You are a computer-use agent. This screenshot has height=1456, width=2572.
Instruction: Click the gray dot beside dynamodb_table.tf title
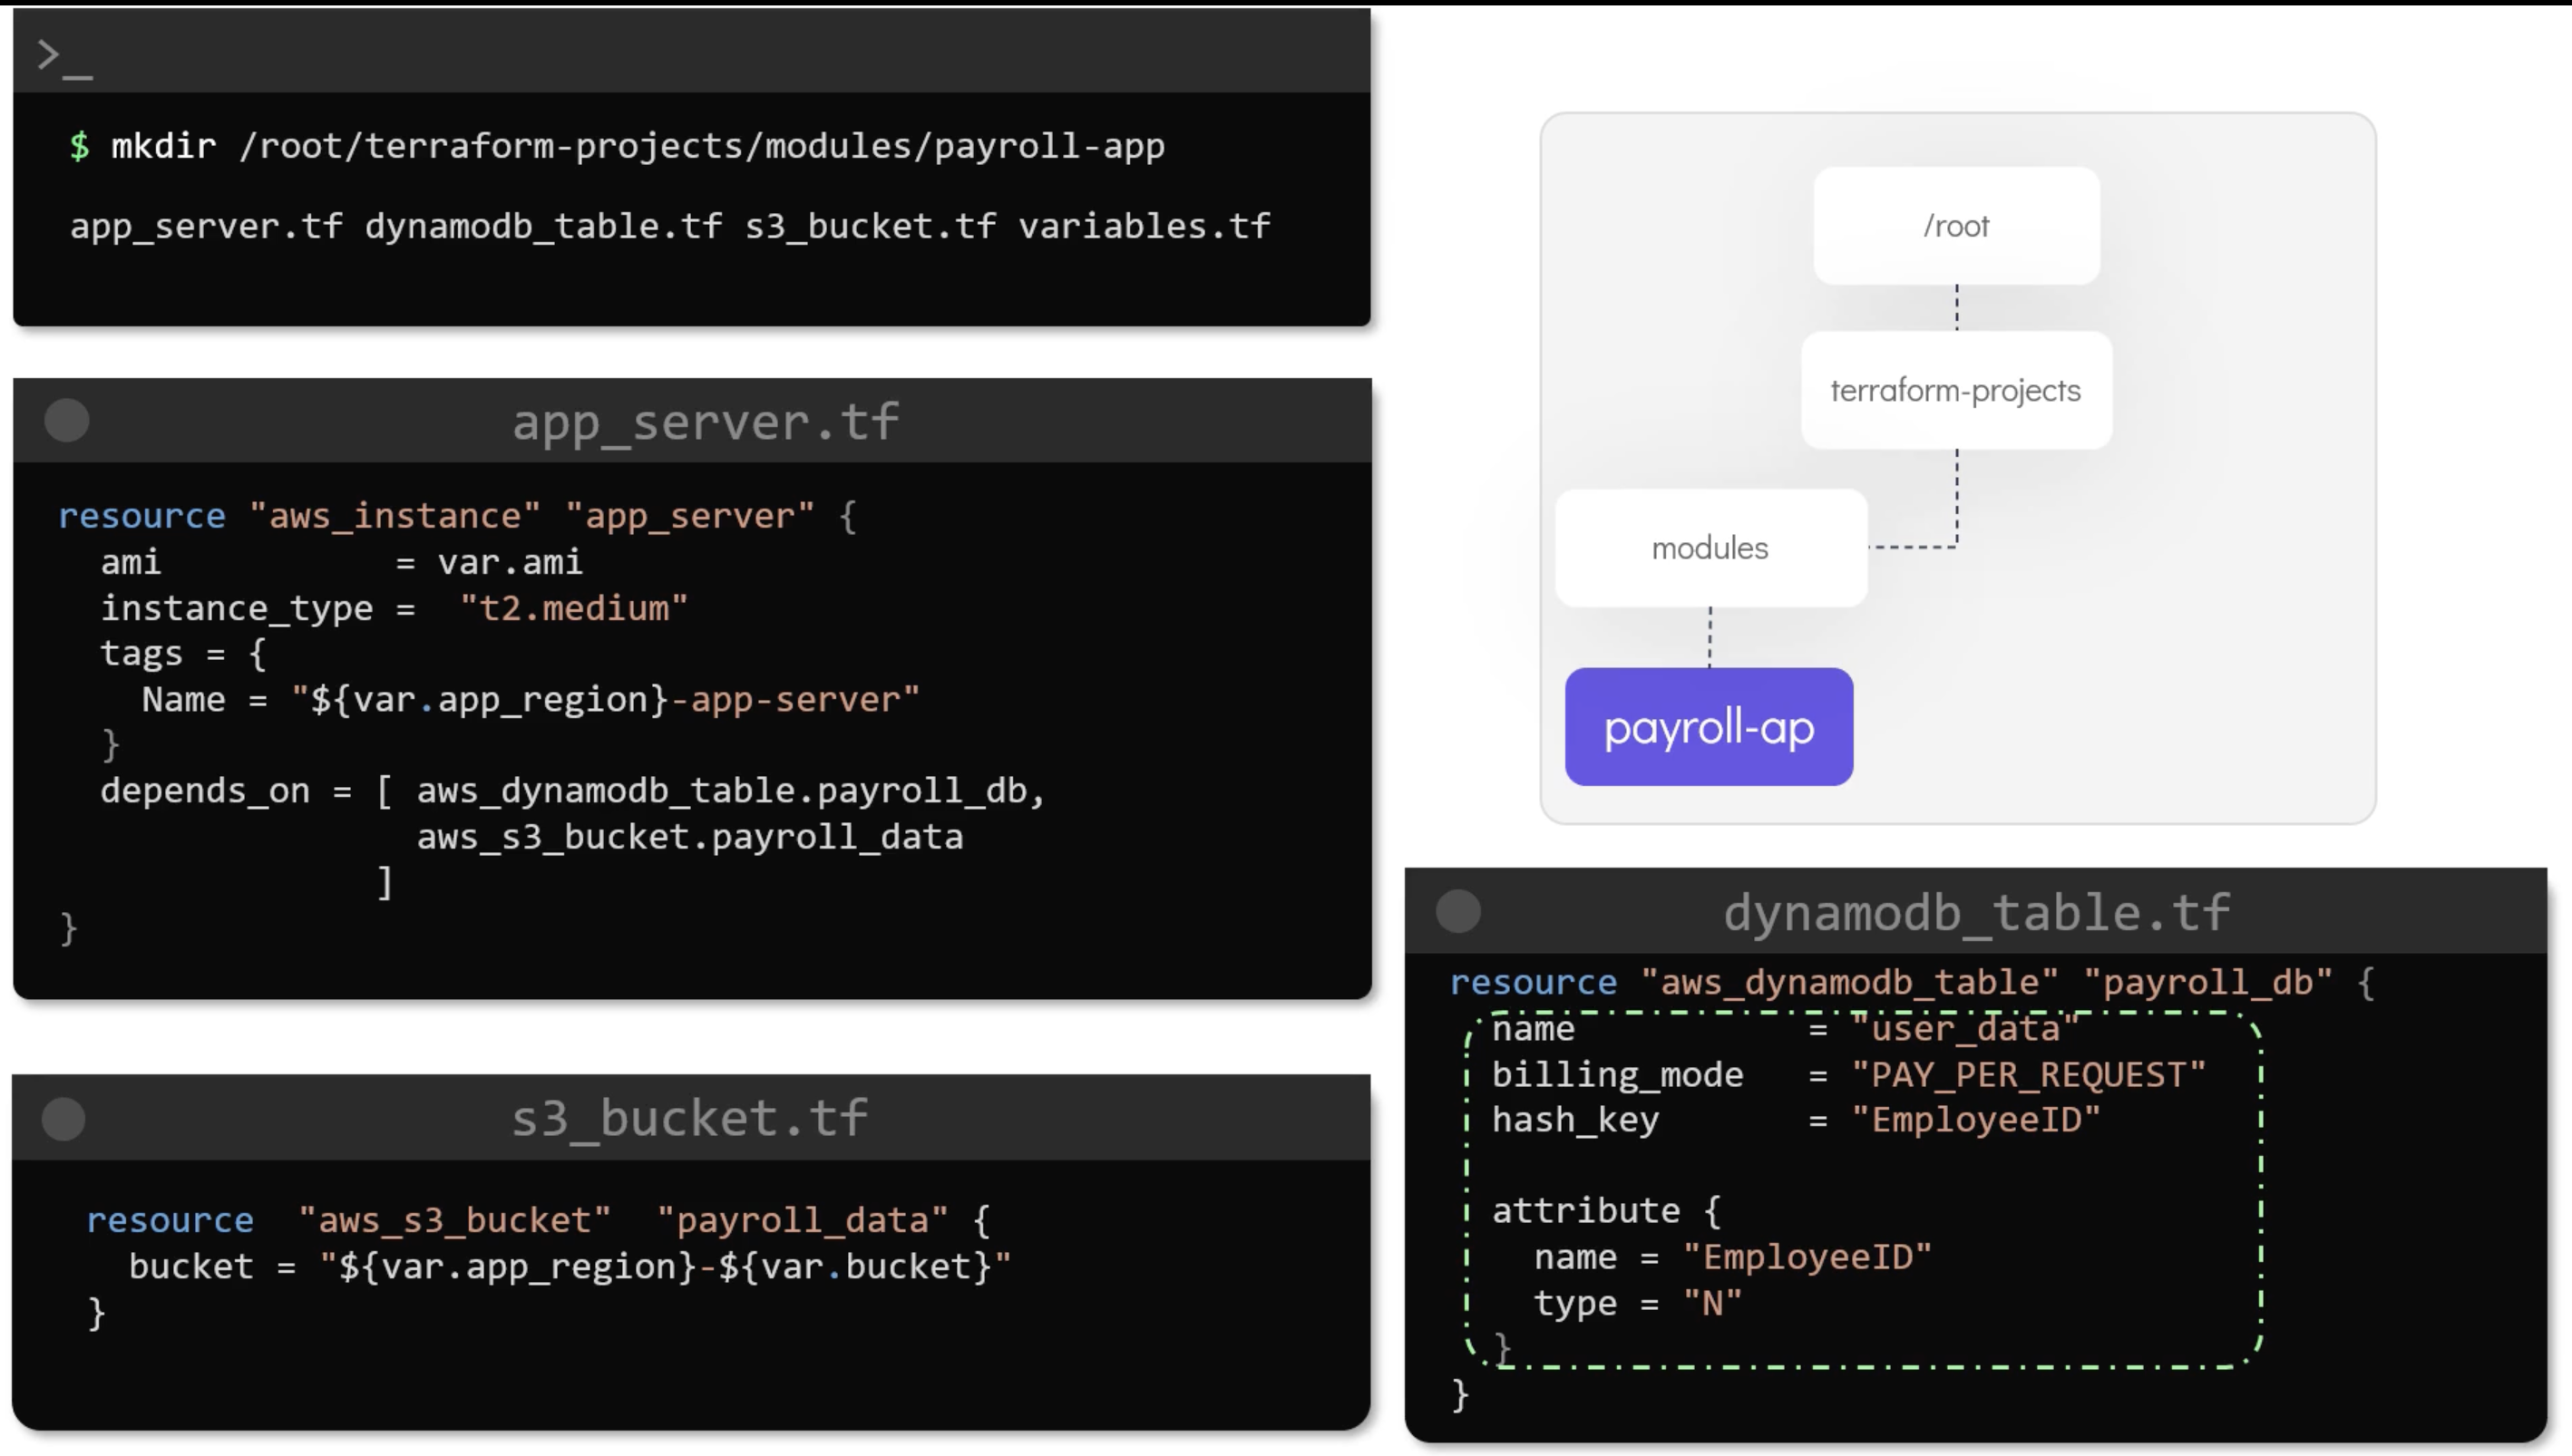coord(1458,911)
